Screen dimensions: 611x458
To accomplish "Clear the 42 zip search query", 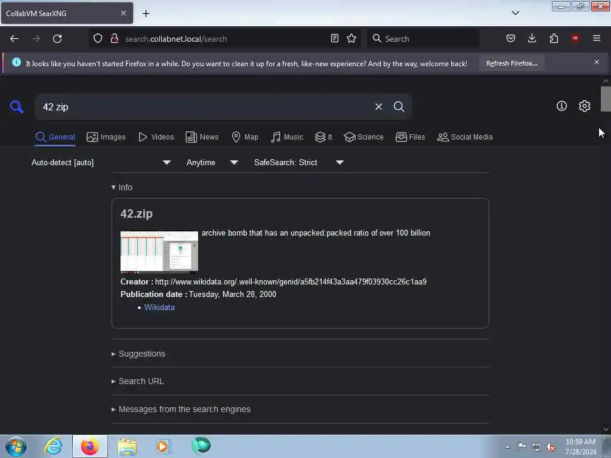I will [378, 106].
